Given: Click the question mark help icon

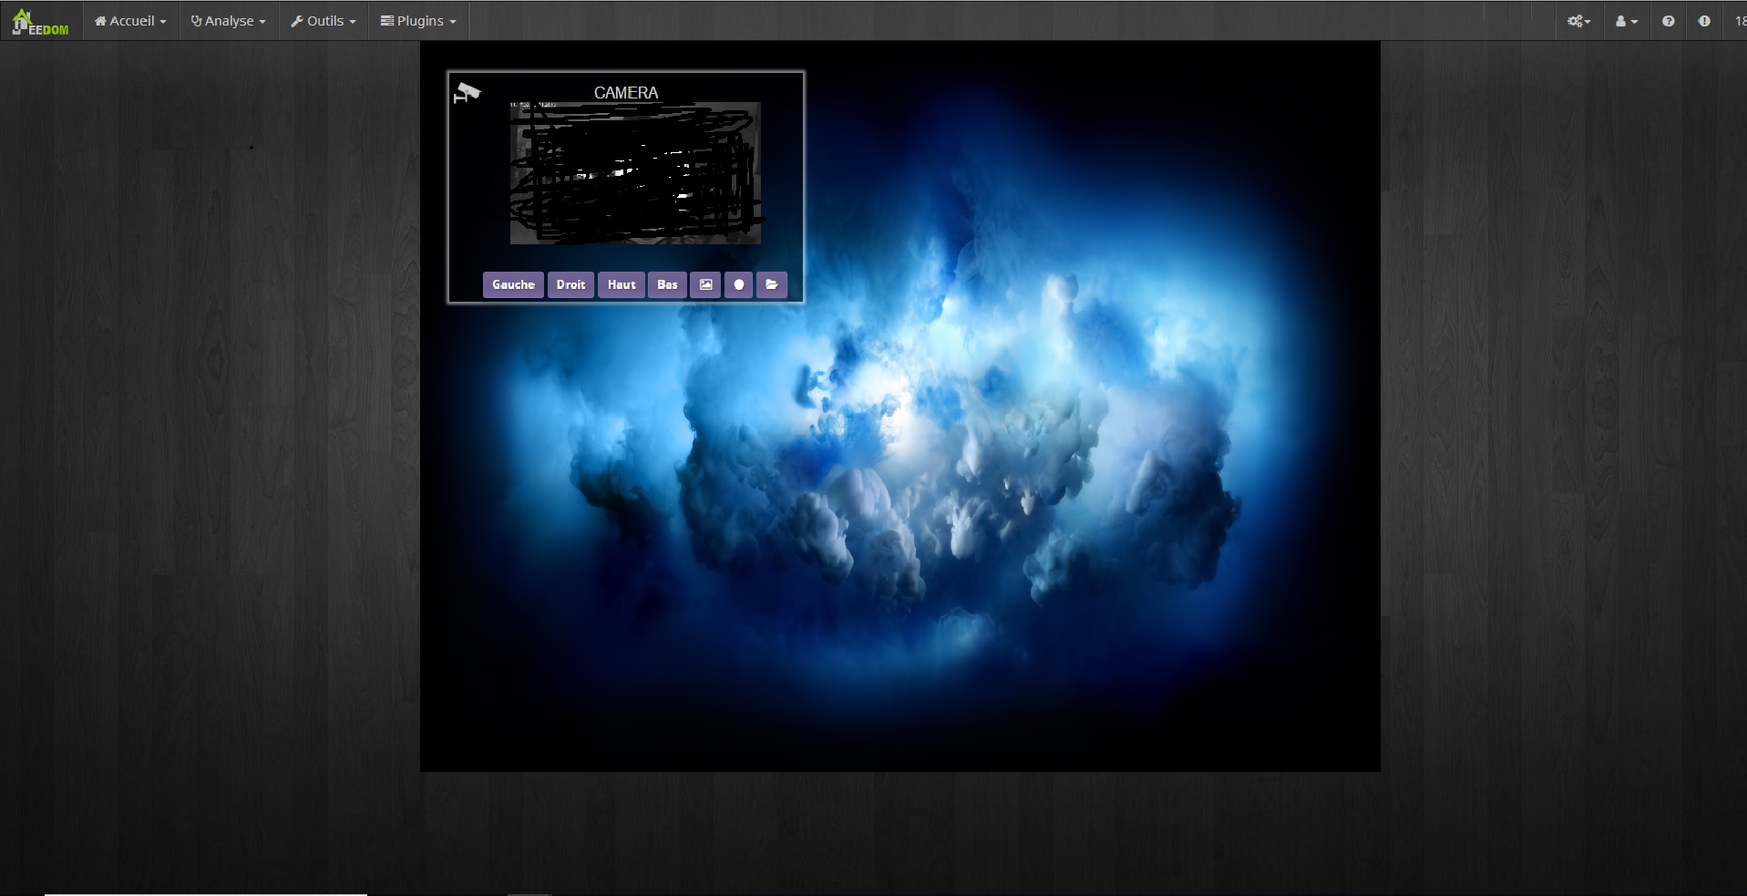Looking at the screenshot, I should pyautogui.click(x=1668, y=21).
